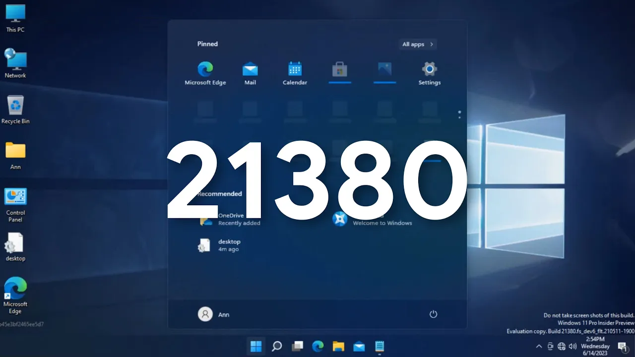635x357 pixels.
Task: Open recommended desktop file from 4m ago
Action: [219, 245]
